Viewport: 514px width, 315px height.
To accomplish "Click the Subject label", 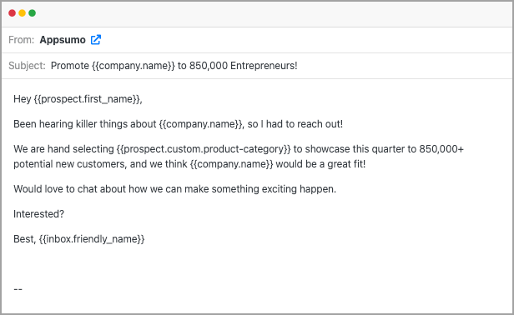I will click(x=27, y=66).
